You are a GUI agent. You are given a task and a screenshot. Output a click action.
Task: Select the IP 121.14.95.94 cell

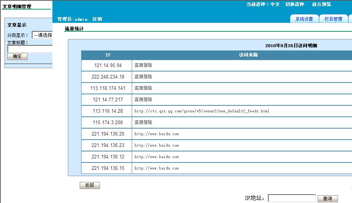(107, 66)
